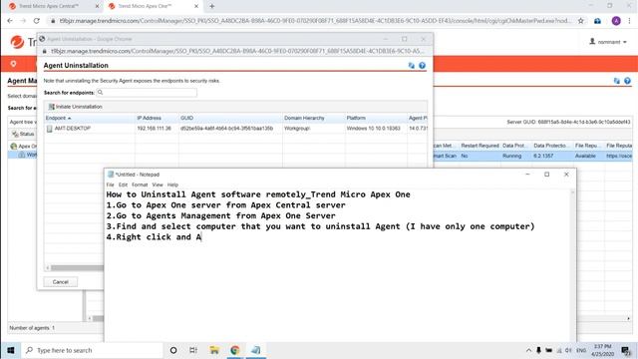The width and height of the screenshot is (638, 359).
Task: Open Notepad Help menu
Action: (172, 184)
